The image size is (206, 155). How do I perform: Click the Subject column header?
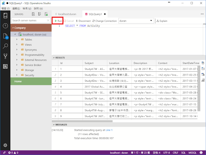coord(95,63)
